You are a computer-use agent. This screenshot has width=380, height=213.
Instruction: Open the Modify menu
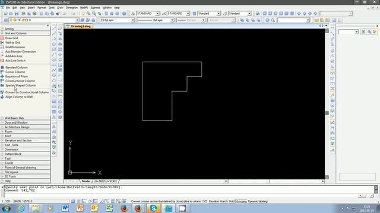pyautogui.click(x=84, y=8)
